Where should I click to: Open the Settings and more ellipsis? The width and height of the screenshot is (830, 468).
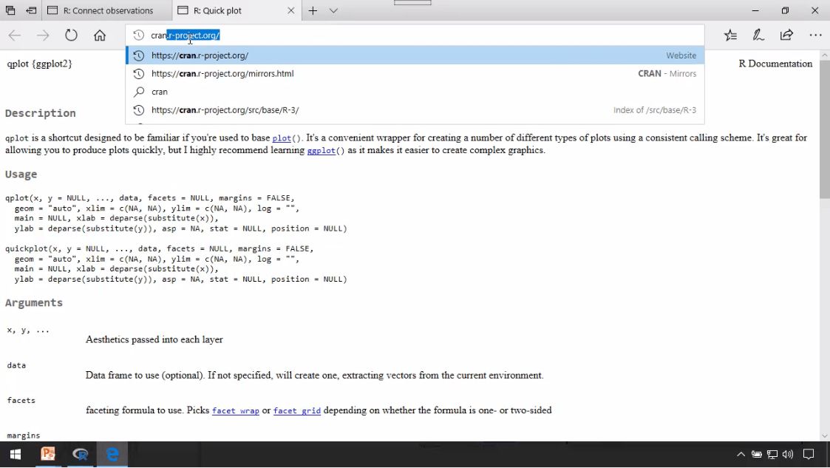(x=815, y=35)
